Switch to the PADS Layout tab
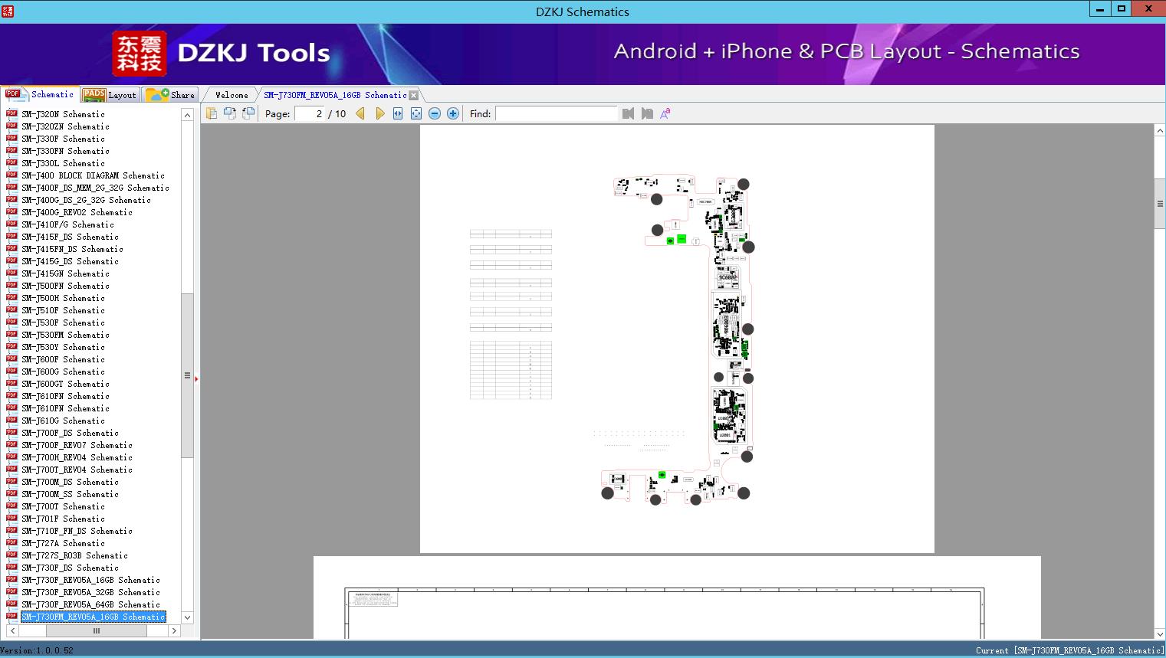The height and width of the screenshot is (658, 1166). [110, 95]
